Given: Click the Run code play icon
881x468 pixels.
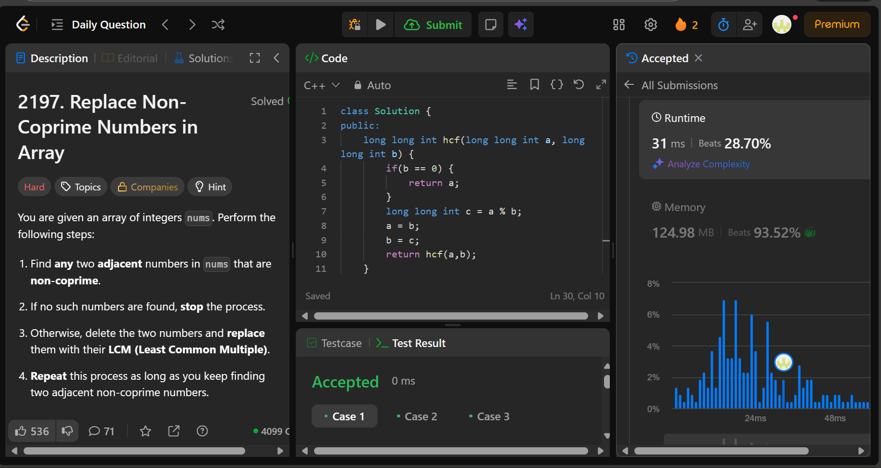Looking at the screenshot, I should pos(381,25).
